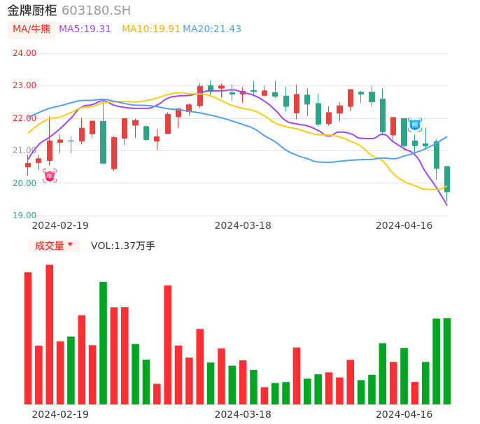The width and height of the screenshot is (480, 424).
Task: Click the 2024-03-18 date under volume chart
Action: click(x=243, y=414)
